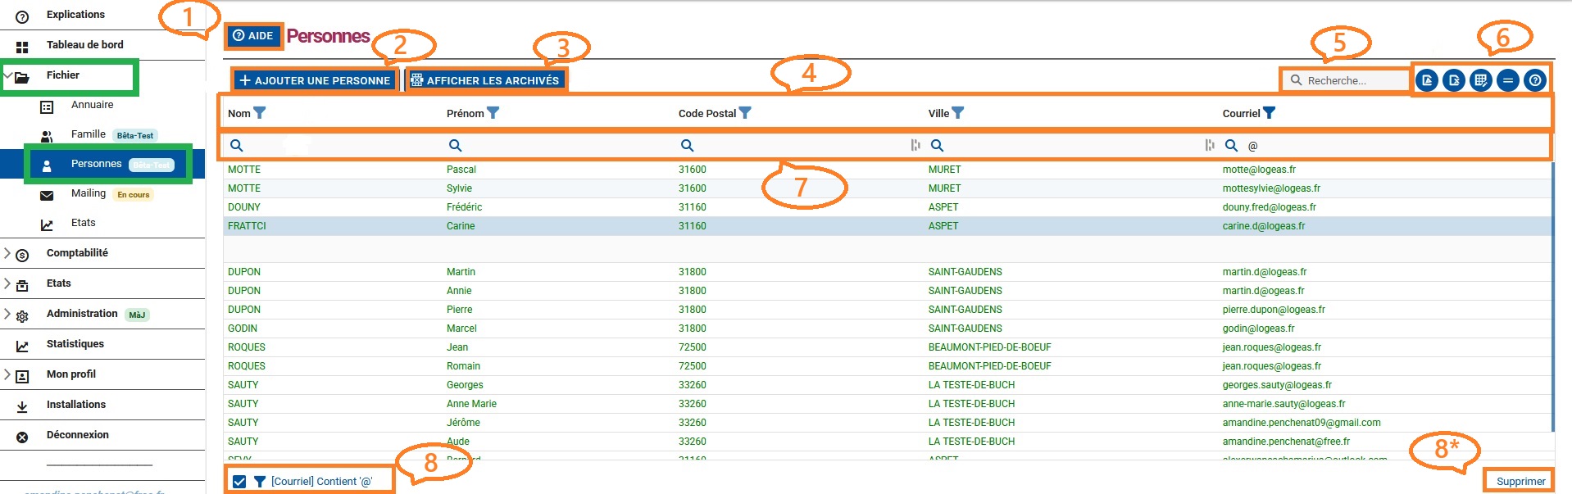
Task: Click Afficher les archivés button
Action: (x=484, y=80)
